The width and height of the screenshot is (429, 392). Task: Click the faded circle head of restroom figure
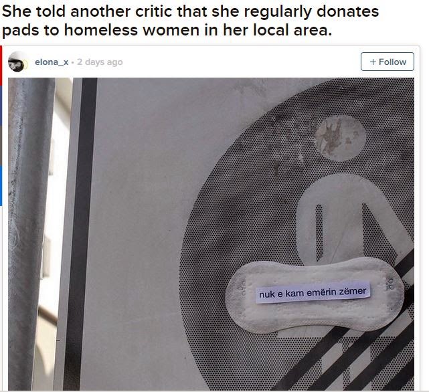(x=340, y=138)
